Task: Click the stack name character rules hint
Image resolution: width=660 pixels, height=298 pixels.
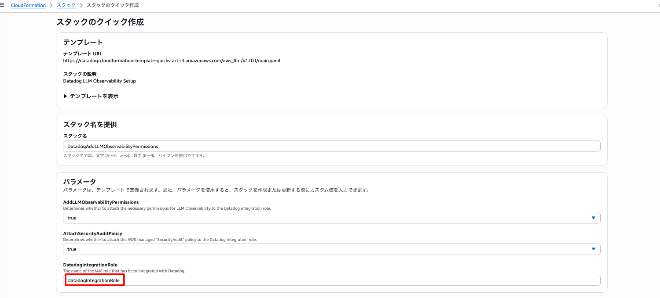Action: 134,155
